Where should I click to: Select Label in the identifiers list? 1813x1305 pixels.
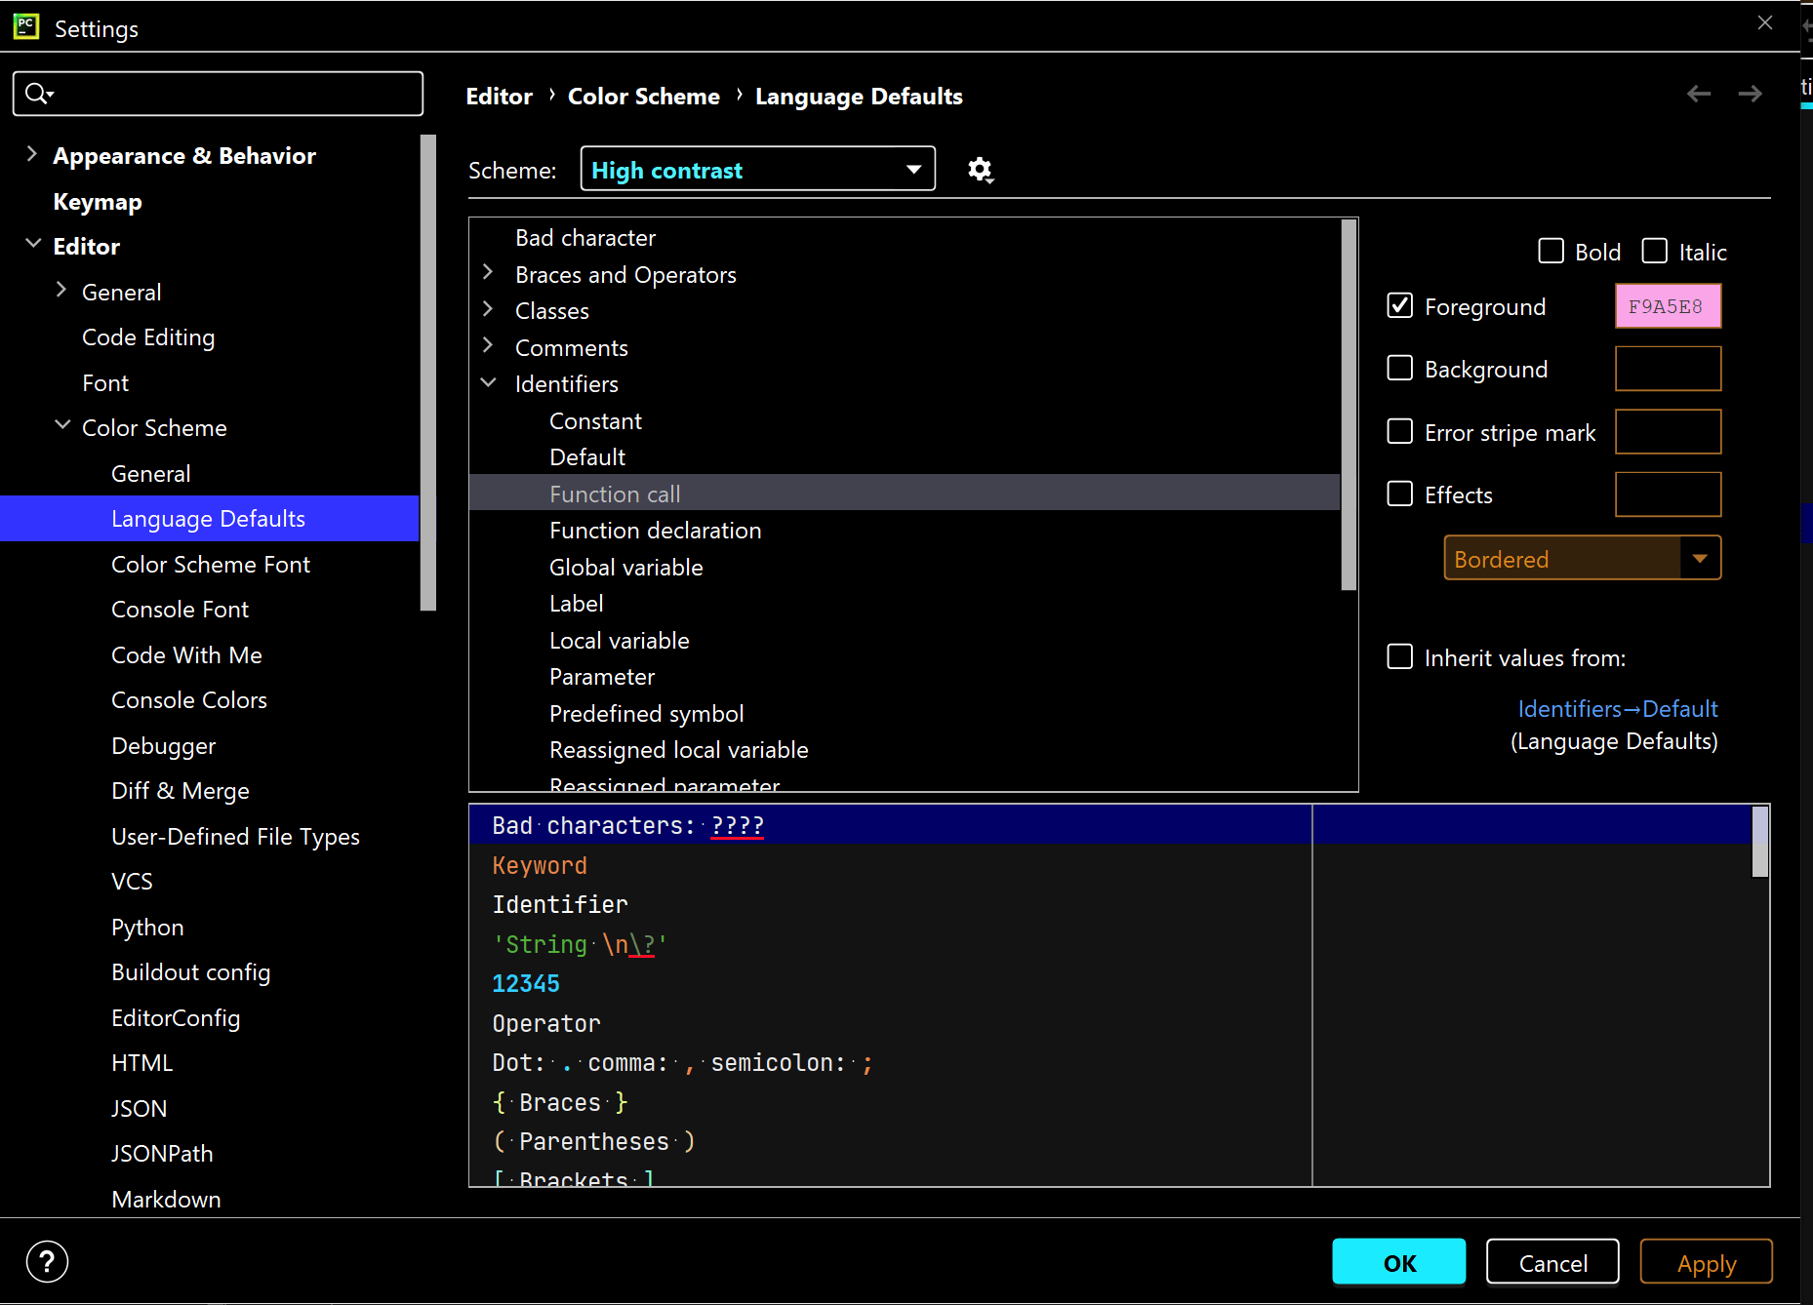(576, 604)
